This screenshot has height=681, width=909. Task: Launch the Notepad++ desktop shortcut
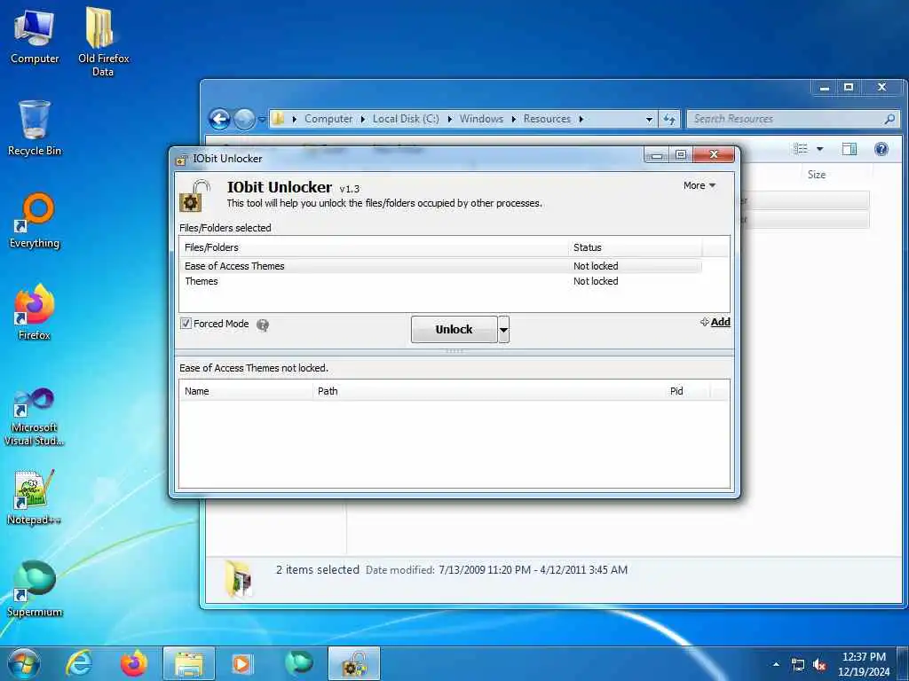(35, 497)
